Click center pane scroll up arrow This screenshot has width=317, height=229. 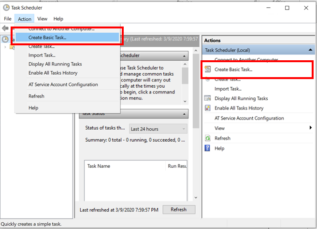click(196, 51)
